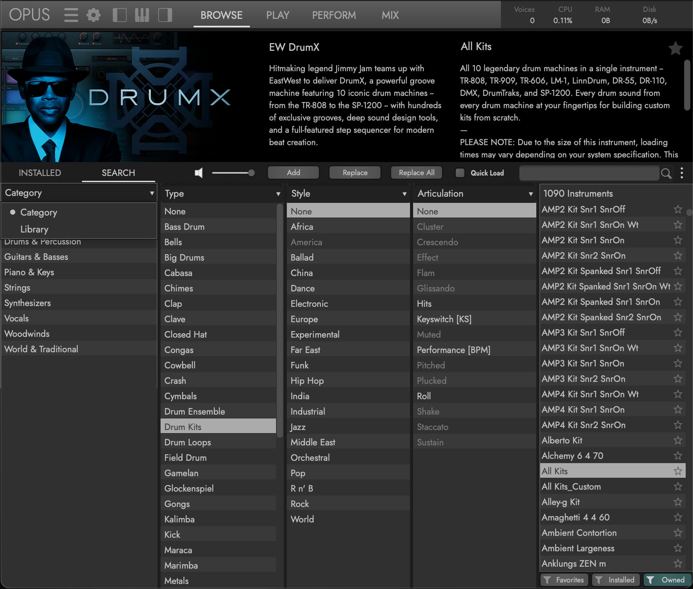Screen dimensions: 693x589
Task: Star the Alley-g Kit instrument
Action: (x=678, y=502)
